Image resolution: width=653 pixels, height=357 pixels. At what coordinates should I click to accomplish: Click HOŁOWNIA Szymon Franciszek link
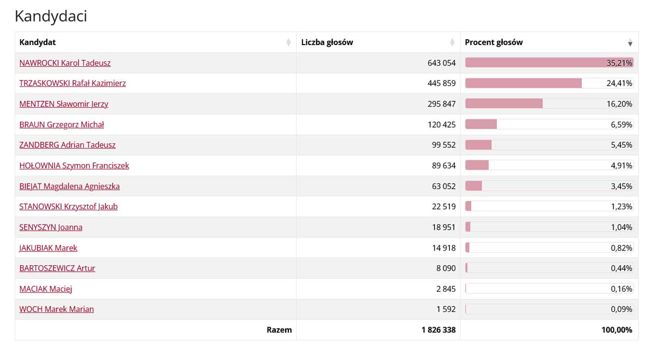point(74,166)
